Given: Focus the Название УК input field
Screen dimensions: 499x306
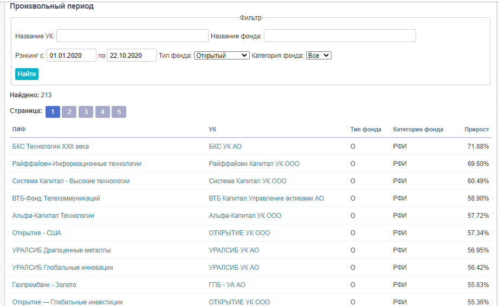Looking at the screenshot, I should click(x=132, y=36).
